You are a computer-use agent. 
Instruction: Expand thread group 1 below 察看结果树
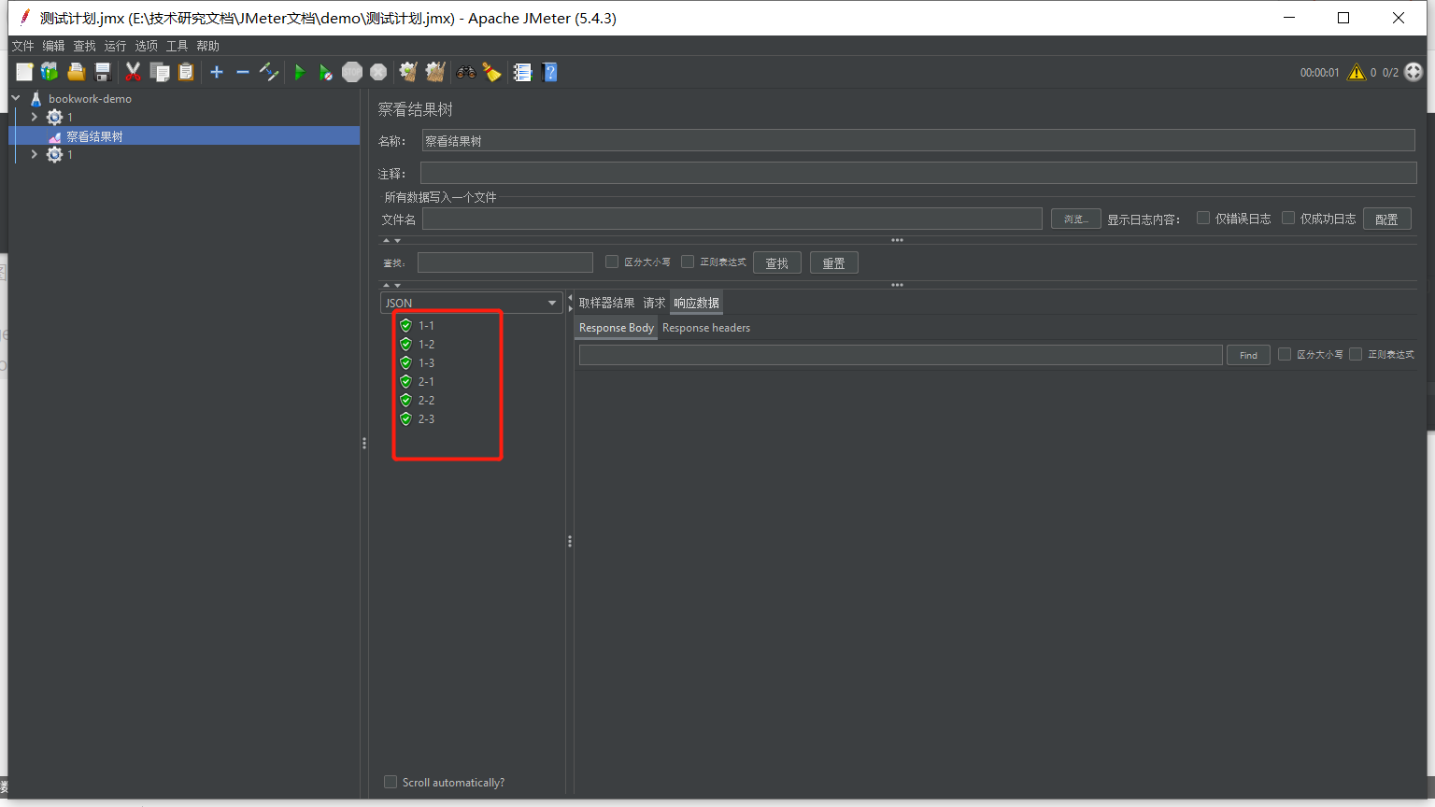pos(35,154)
